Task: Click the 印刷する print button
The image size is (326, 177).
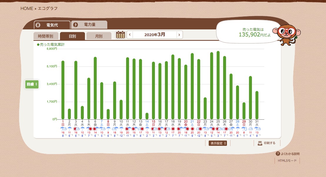Action: (267, 143)
